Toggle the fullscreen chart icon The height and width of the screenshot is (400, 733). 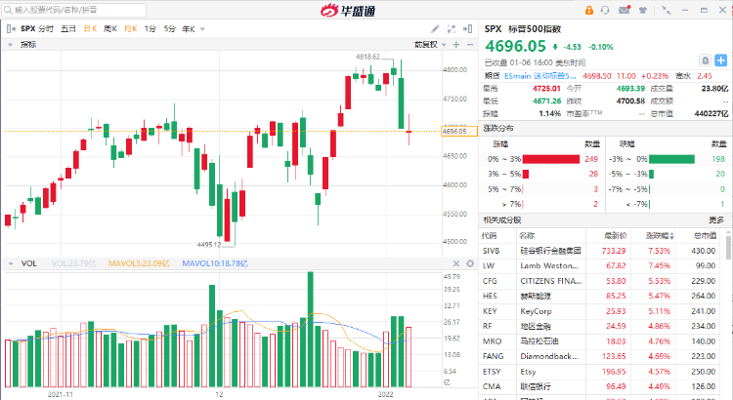452,29
